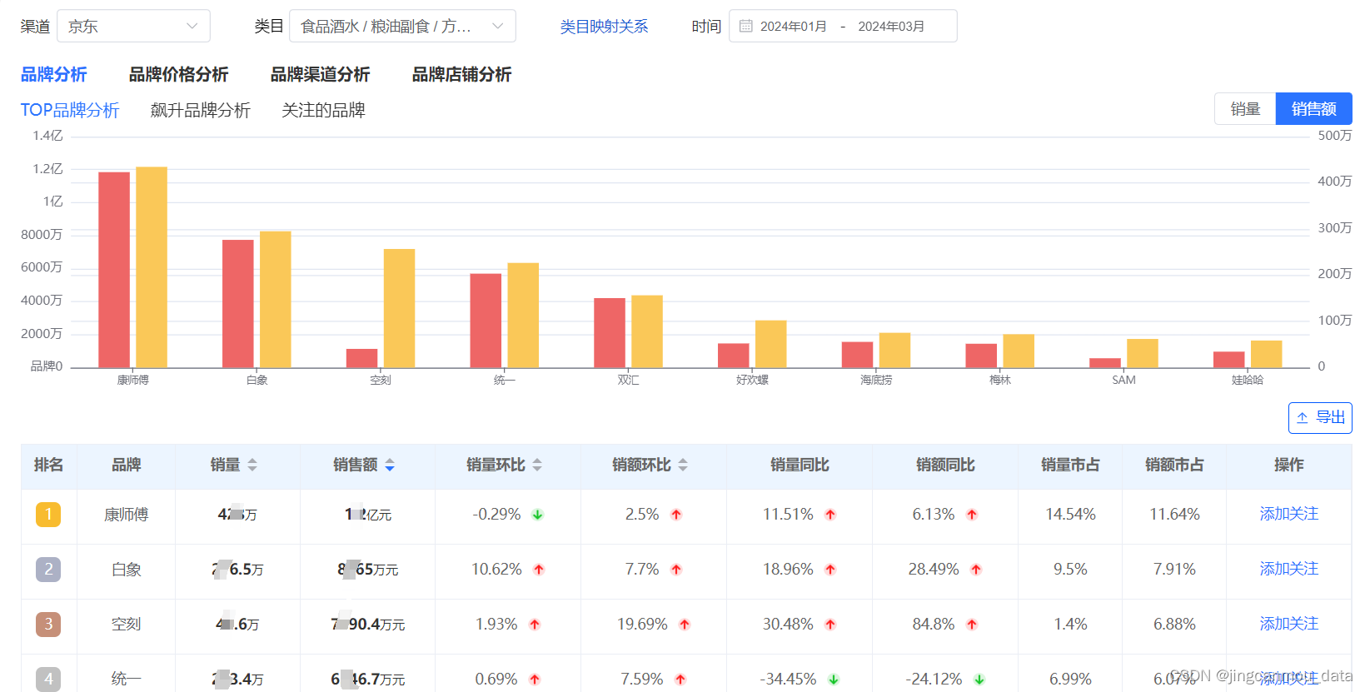Click rank badge 2 for 白象
The image size is (1365, 692).
[x=48, y=569]
